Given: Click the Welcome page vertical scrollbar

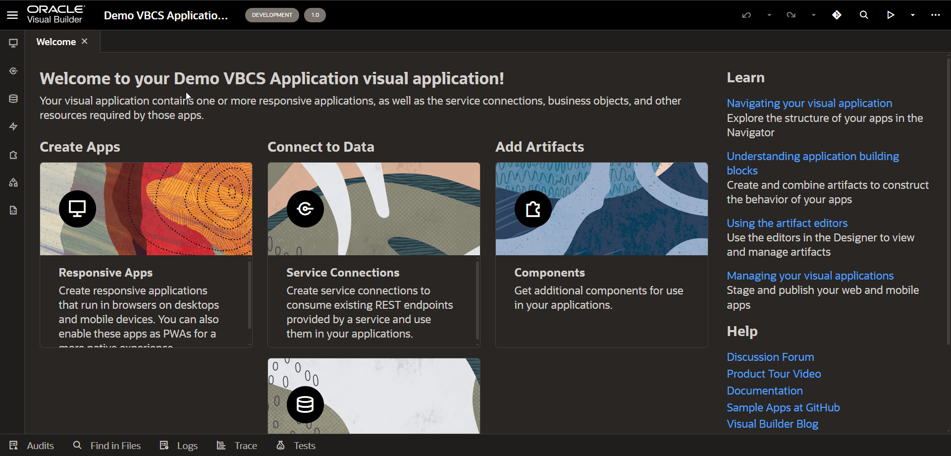Looking at the screenshot, I should click(948, 201).
